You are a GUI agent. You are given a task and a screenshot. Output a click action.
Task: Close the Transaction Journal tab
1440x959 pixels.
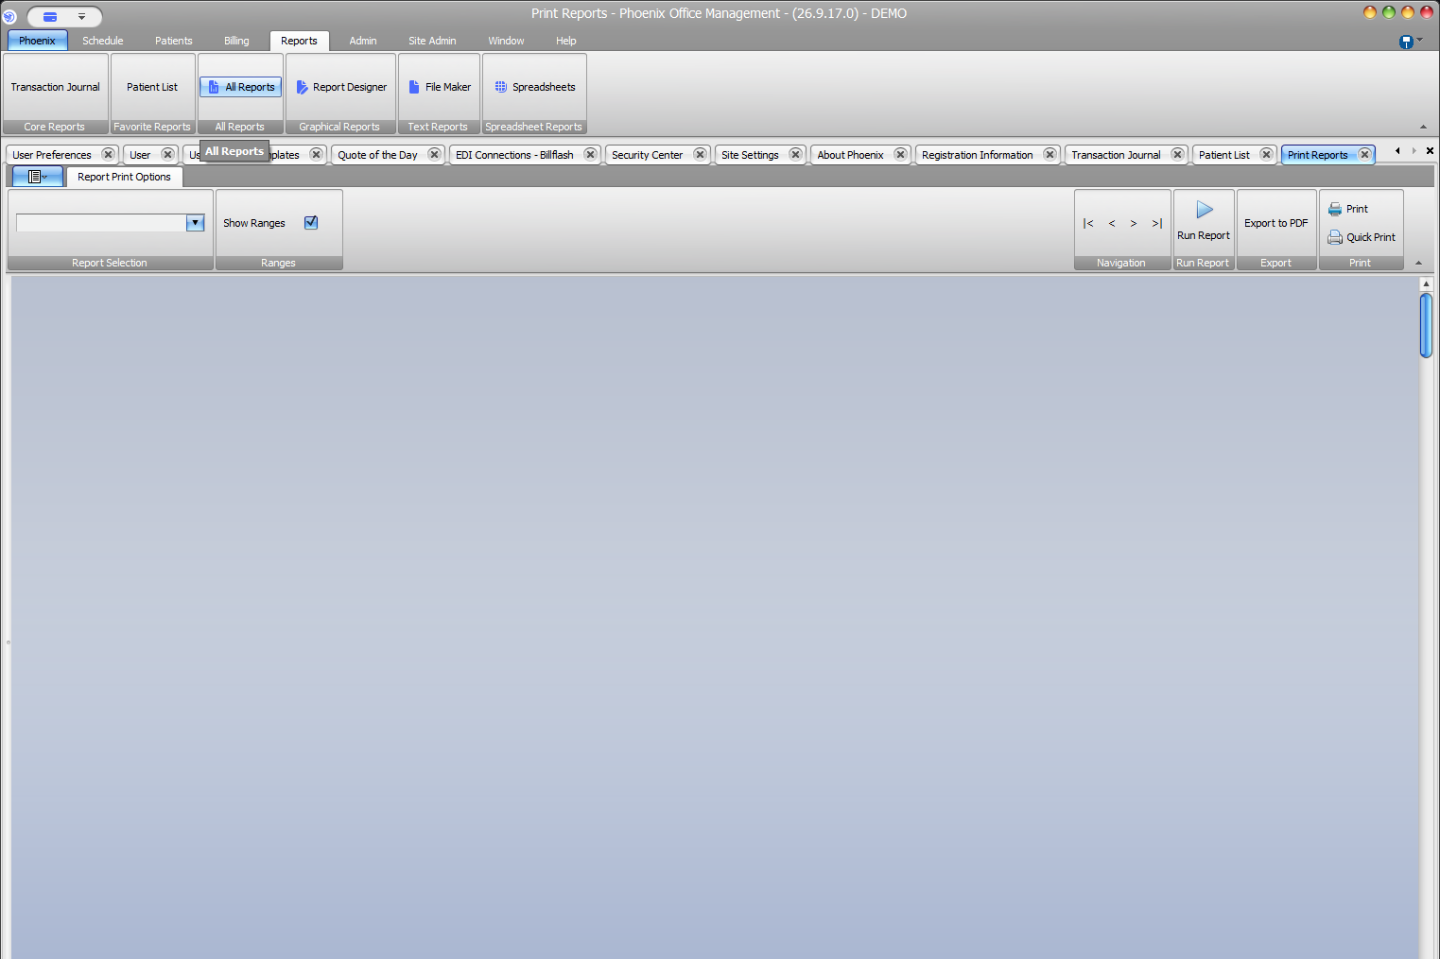click(1177, 155)
